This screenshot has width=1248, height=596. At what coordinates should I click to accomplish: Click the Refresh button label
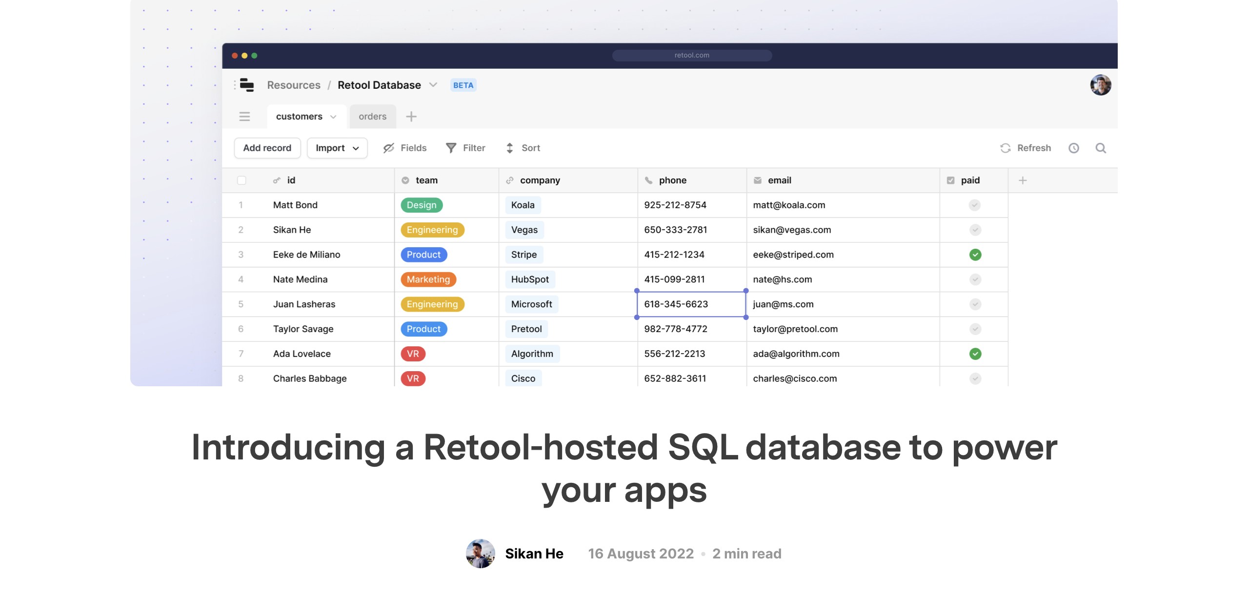(1034, 148)
